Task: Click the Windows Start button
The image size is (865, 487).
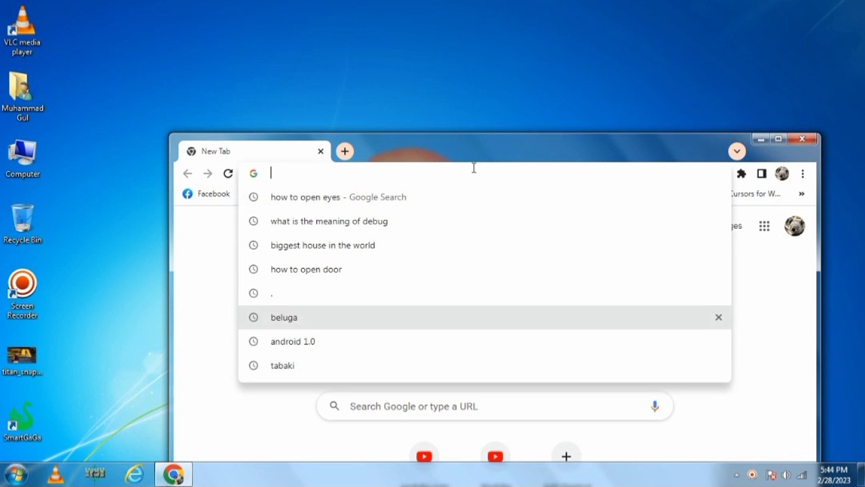Action: coord(16,474)
